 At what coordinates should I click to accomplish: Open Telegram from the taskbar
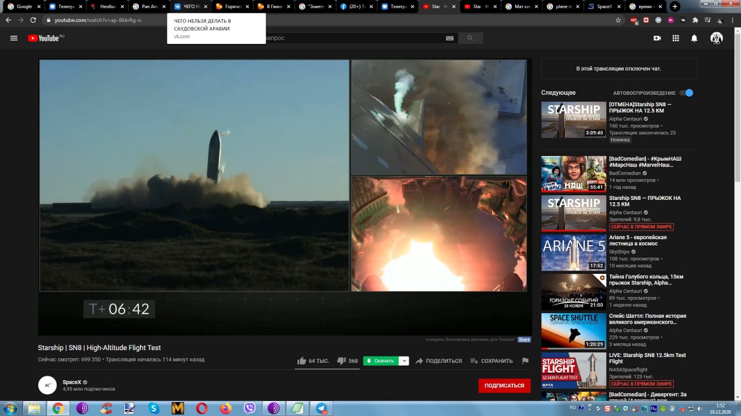click(321, 408)
